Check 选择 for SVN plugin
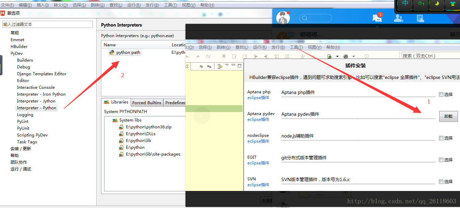Viewport: 460px width, 208px height. coord(441,181)
